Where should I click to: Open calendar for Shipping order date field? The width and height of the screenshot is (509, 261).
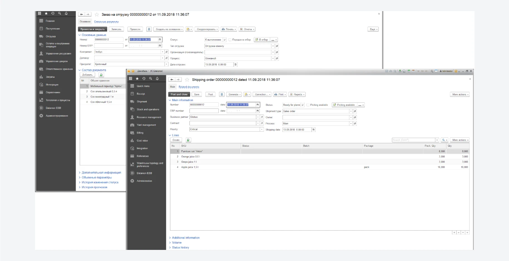pos(258,105)
